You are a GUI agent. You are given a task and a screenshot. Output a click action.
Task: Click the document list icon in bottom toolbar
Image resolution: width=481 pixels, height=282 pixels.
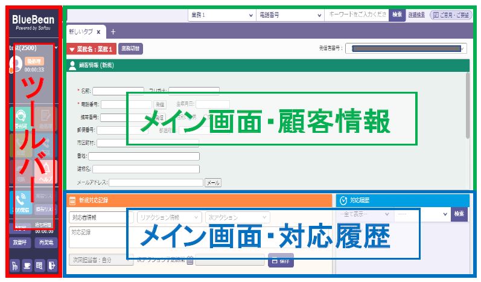click(x=39, y=264)
